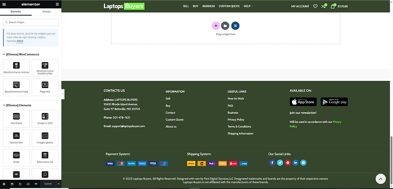393x189 pixels.
Task: Click the Update button
Action: (48, 184)
